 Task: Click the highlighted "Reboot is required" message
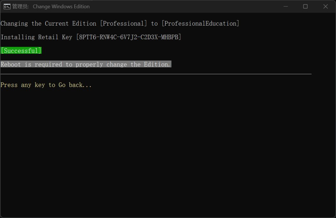(x=85, y=64)
